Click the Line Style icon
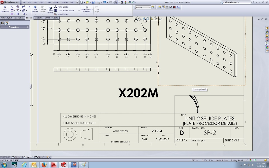269x168 pixels. pyautogui.click(x=171, y=7)
